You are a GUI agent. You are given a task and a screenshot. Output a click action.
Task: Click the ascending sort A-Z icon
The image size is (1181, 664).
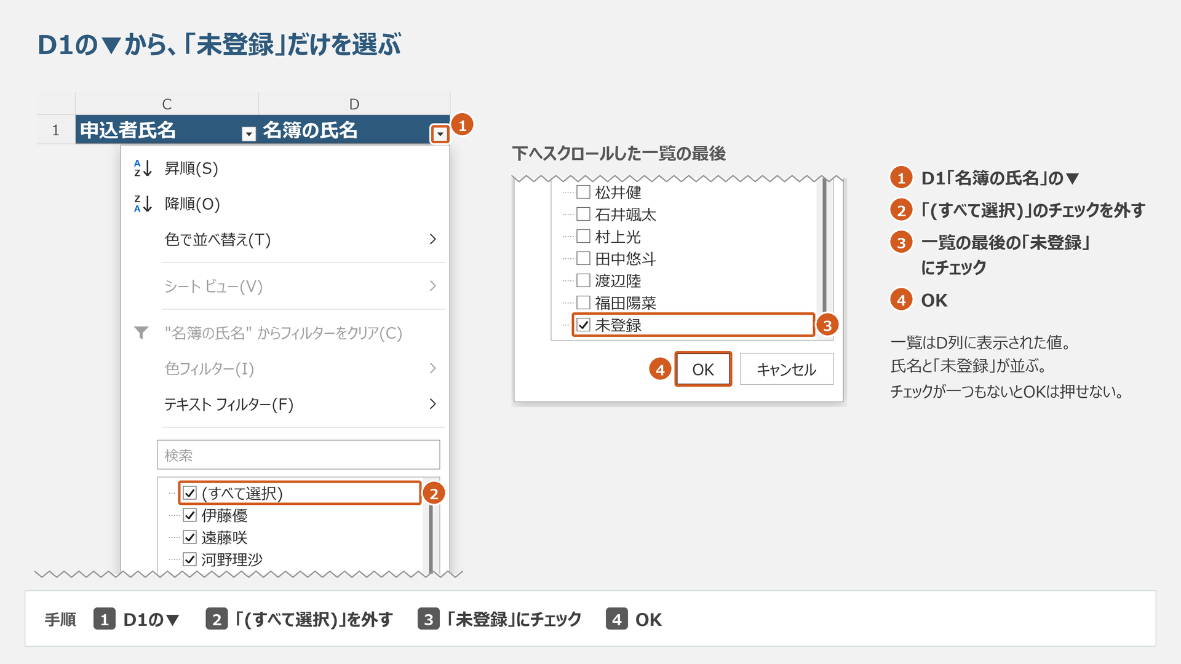pyautogui.click(x=143, y=168)
